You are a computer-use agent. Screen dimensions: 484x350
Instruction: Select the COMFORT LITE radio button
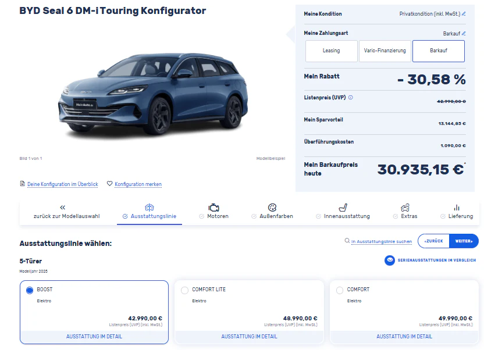184,290
